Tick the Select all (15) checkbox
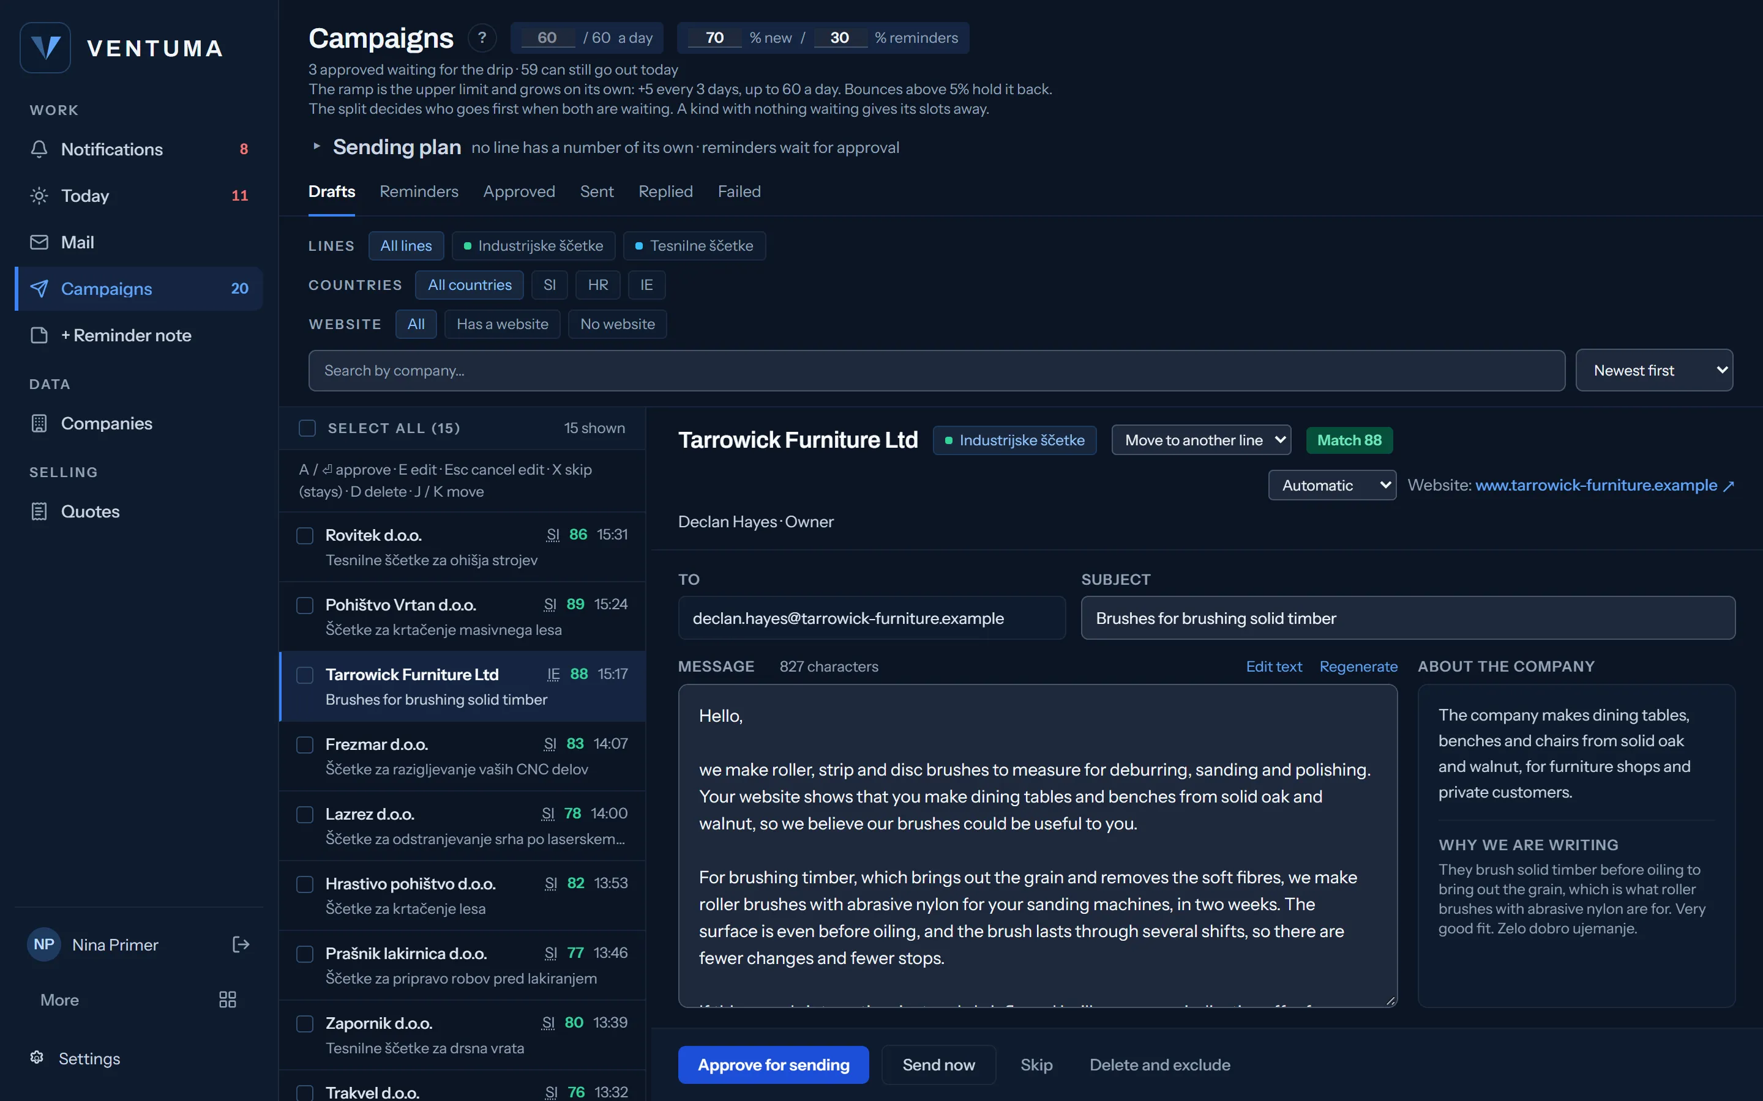 pyautogui.click(x=307, y=428)
